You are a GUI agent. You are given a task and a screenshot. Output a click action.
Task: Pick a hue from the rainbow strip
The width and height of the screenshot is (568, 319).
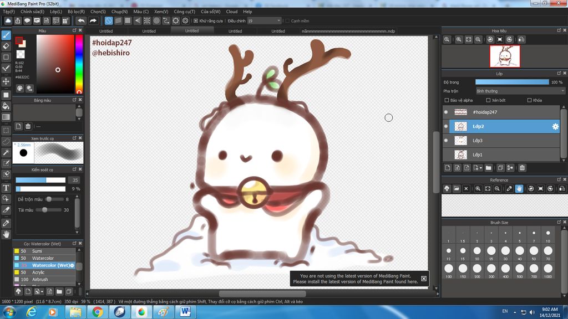[79, 64]
